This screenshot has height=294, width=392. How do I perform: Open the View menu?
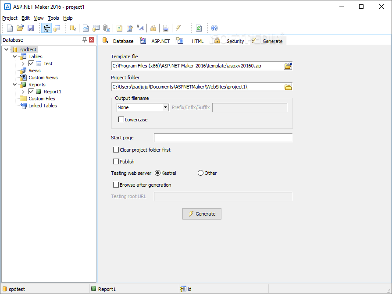click(39, 18)
